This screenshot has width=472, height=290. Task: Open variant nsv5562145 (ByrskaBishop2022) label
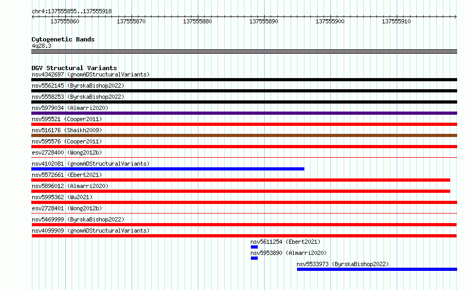tap(78, 86)
